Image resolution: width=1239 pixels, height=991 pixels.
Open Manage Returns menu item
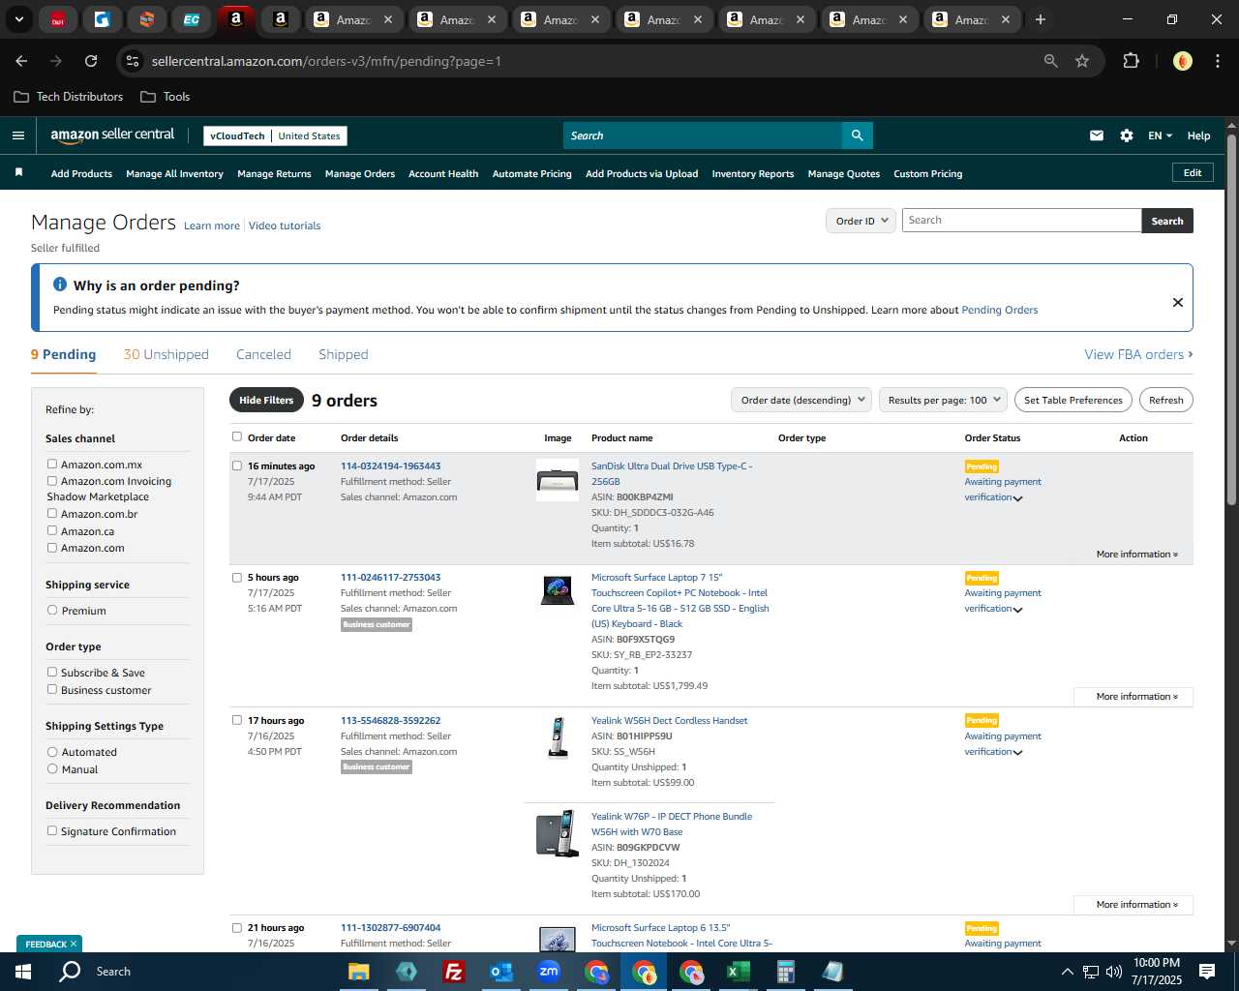(x=274, y=174)
